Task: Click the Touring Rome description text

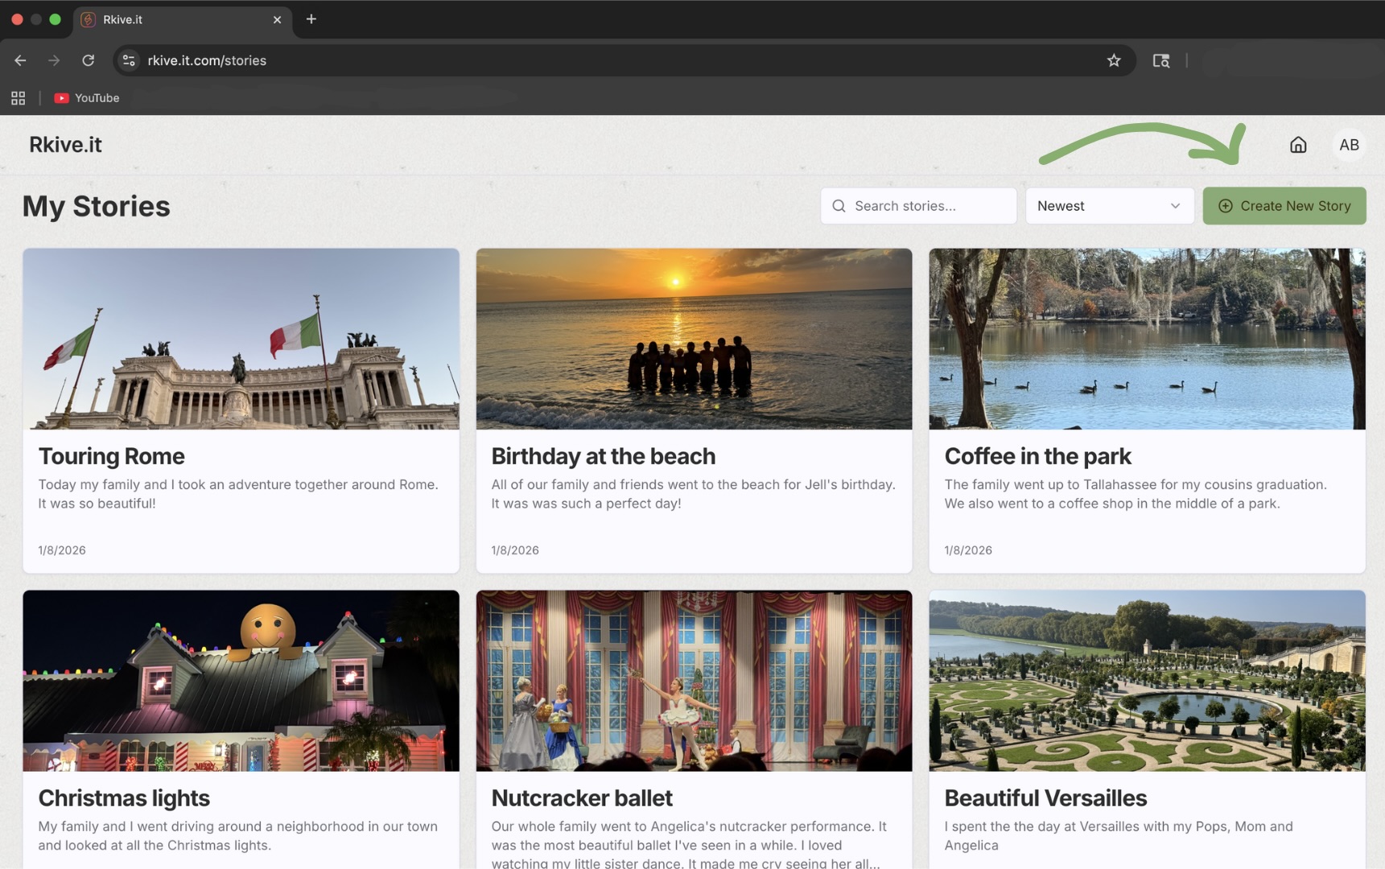Action: (x=238, y=494)
